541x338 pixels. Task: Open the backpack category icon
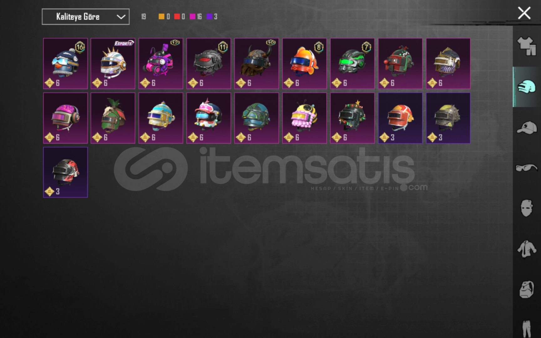pos(527,289)
